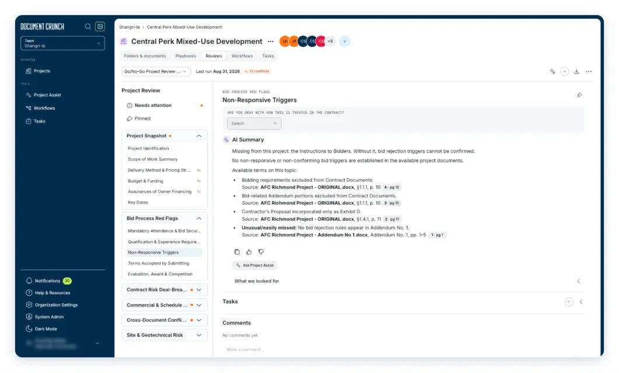
Task: Pin the Non-Responsive Triggers item
Action: click(579, 95)
